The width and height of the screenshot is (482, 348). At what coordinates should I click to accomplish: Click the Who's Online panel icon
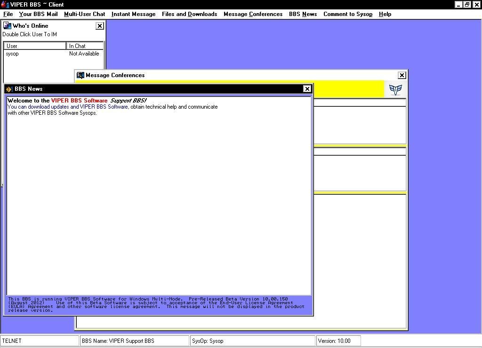(x=7, y=25)
